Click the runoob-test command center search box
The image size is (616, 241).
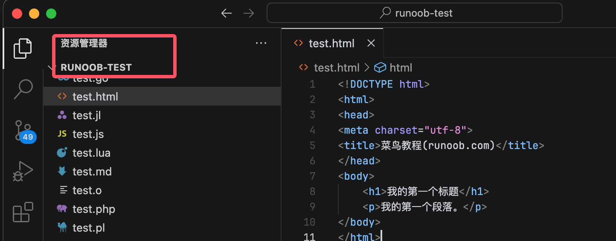(x=414, y=13)
